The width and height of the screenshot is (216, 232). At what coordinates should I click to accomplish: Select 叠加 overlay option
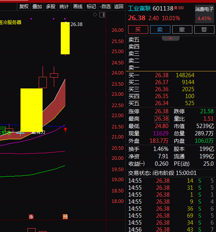(37, 7)
